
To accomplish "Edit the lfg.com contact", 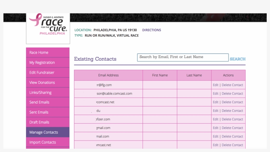I will [x=216, y=85].
